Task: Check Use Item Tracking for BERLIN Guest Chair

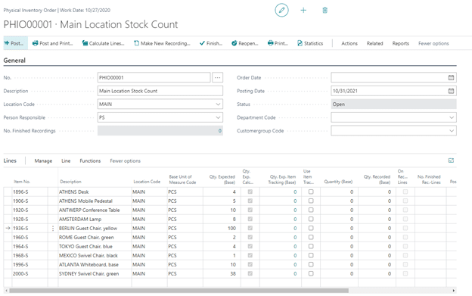Action: pos(311,229)
